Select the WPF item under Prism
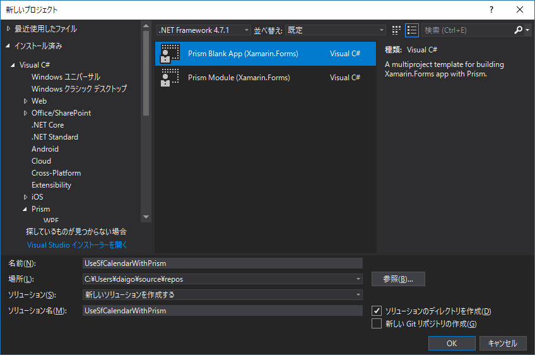The height and width of the screenshot is (355, 535). click(51, 220)
